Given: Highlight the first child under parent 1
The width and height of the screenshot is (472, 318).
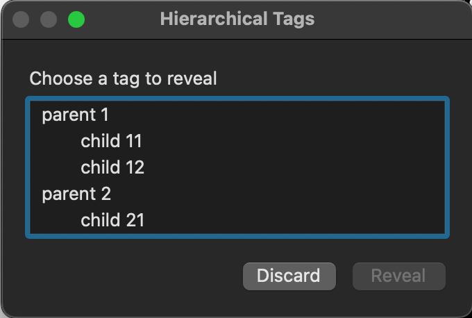Looking at the screenshot, I should click(111, 141).
